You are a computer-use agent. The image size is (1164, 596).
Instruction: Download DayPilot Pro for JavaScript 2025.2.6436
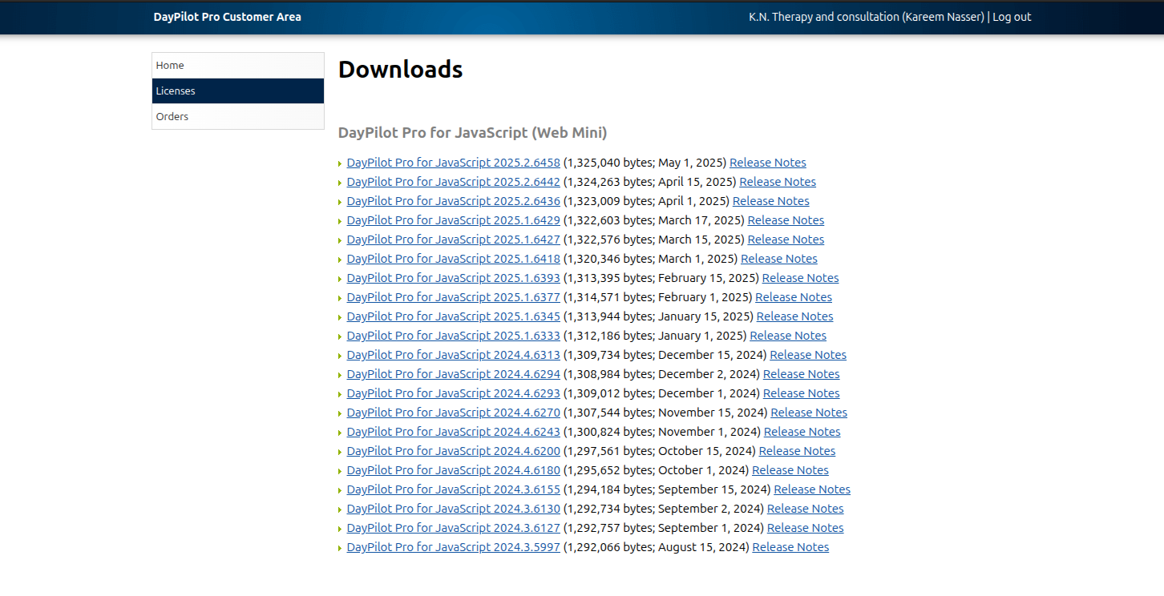453,201
